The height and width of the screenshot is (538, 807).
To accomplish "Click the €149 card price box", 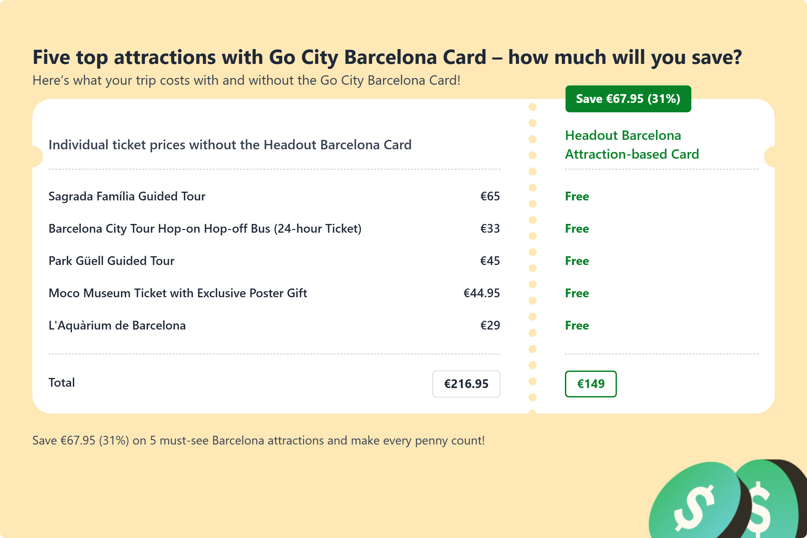I will [590, 384].
